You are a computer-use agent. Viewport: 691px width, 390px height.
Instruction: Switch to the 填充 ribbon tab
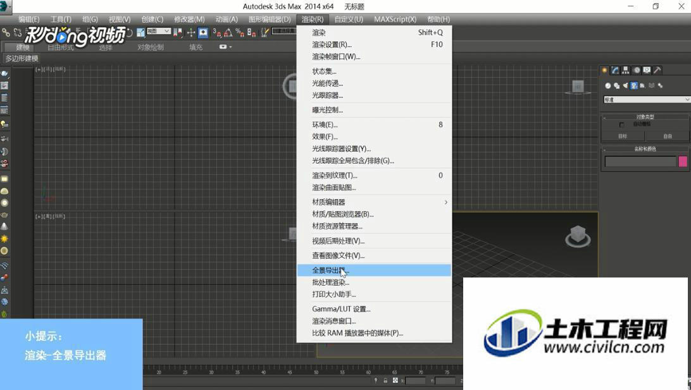(x=196, y=47)
